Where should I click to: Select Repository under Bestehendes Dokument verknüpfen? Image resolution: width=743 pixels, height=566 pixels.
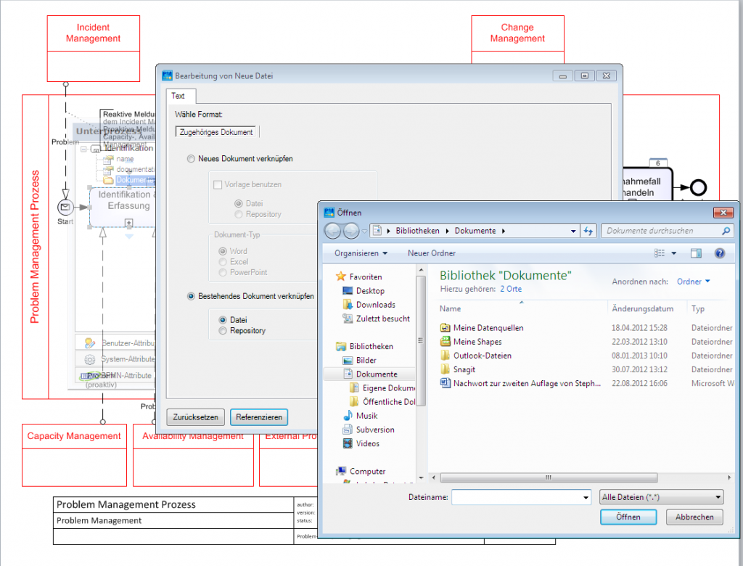point(222,331)
